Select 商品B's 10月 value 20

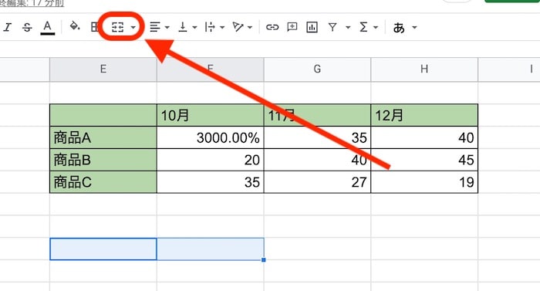coord(210,160)
